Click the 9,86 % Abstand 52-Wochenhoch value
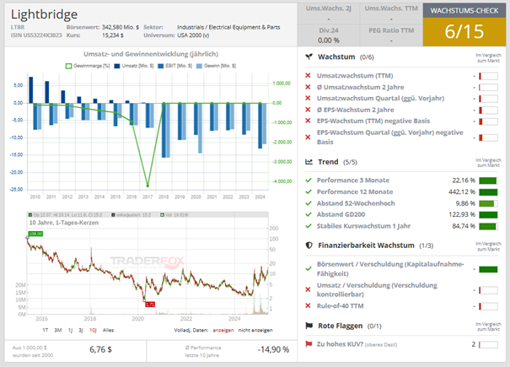Viewport: 510px width, 367px height. pyautogui.click(x=465, y=203)
